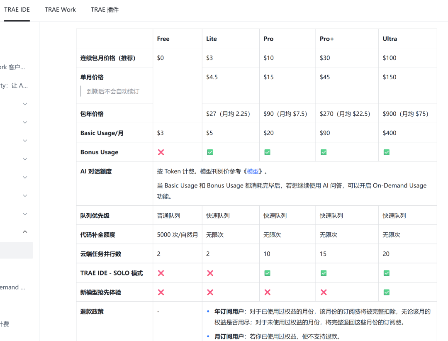Screen dimensions: 448x341
Task: Click the Basic Usage/月 row label
Action: (102, 133)
